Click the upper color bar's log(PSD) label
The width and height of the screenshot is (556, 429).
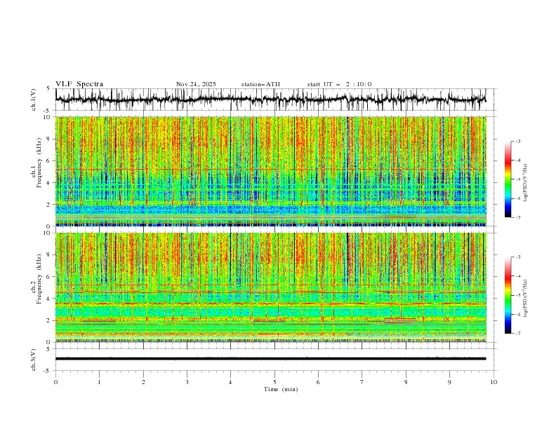click(x=526, y=183)
